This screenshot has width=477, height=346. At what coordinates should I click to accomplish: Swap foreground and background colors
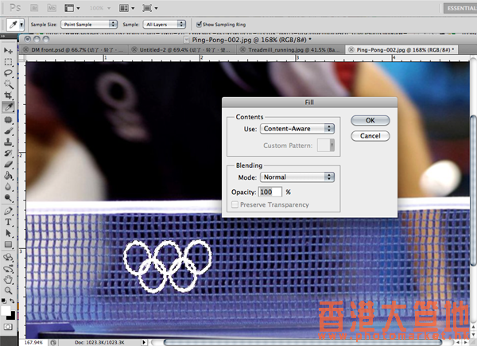[x=12, y=301]
